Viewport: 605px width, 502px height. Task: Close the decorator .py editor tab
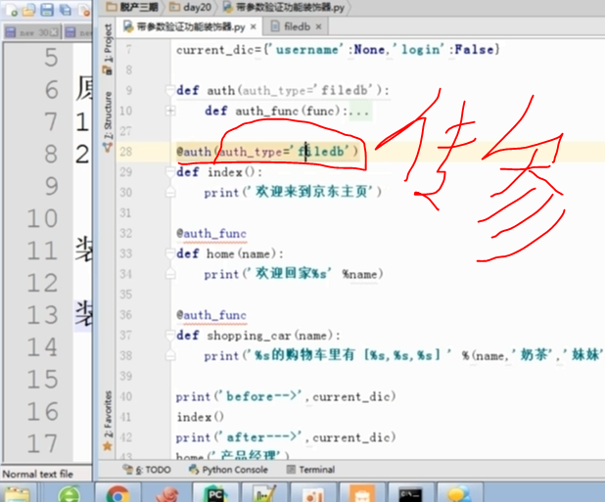254,26
